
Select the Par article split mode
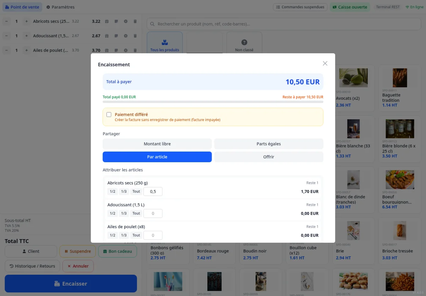tap(157, 157)
